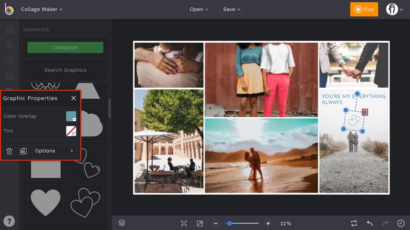Open the Layouts sidebar icon
Viewport: 410px width, 230px height.
pos(9,61)
